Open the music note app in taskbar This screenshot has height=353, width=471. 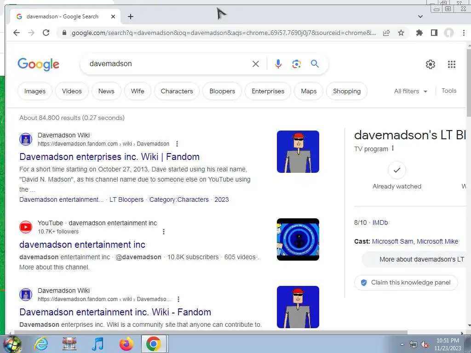(98, 344)
